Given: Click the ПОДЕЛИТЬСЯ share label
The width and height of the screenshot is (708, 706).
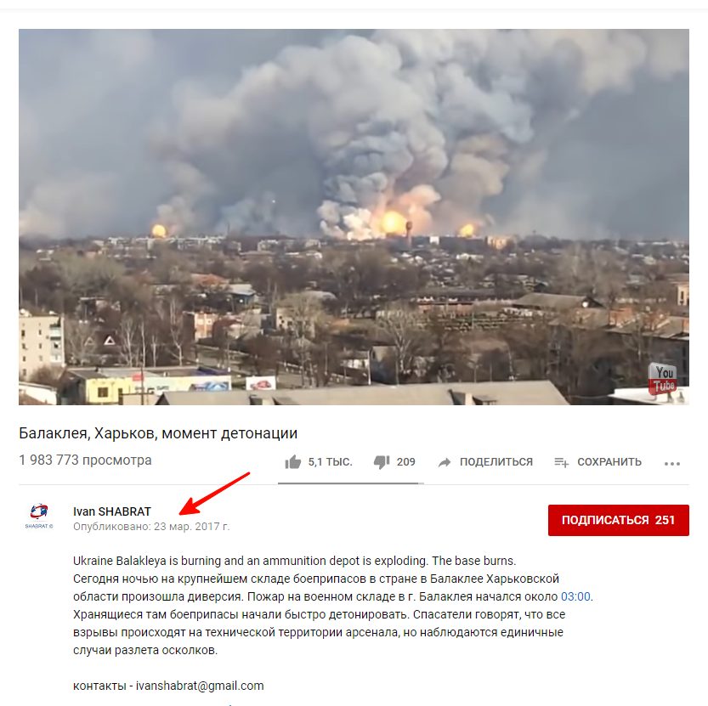Looking at the screenshot, I should 496,462.
